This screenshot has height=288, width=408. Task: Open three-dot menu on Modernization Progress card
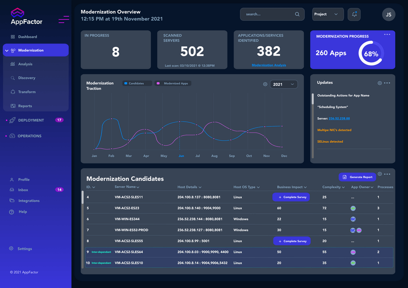click(387, 34)
